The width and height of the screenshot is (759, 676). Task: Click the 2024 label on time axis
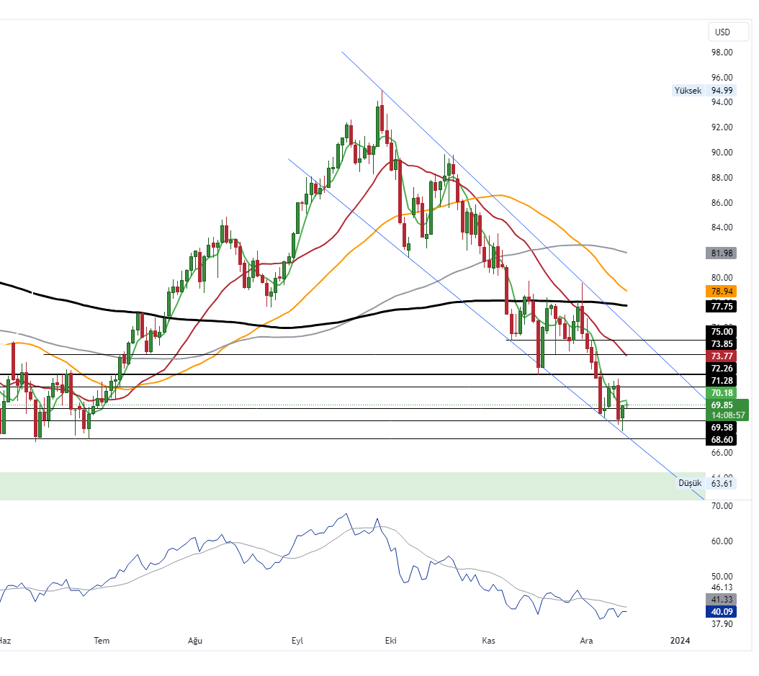click(x=680, y=641)
